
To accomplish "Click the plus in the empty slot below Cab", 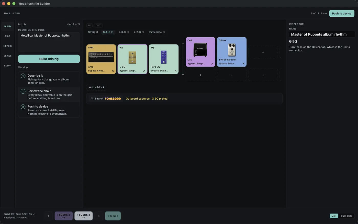I will tap(200, 75).
